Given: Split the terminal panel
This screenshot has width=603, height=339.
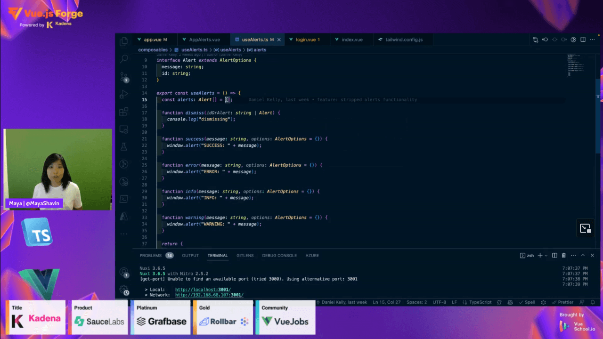Looking at the screenshot, I should click(x=554, y=256).
